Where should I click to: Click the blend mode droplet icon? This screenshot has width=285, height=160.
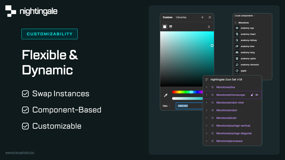click(209, 27)
